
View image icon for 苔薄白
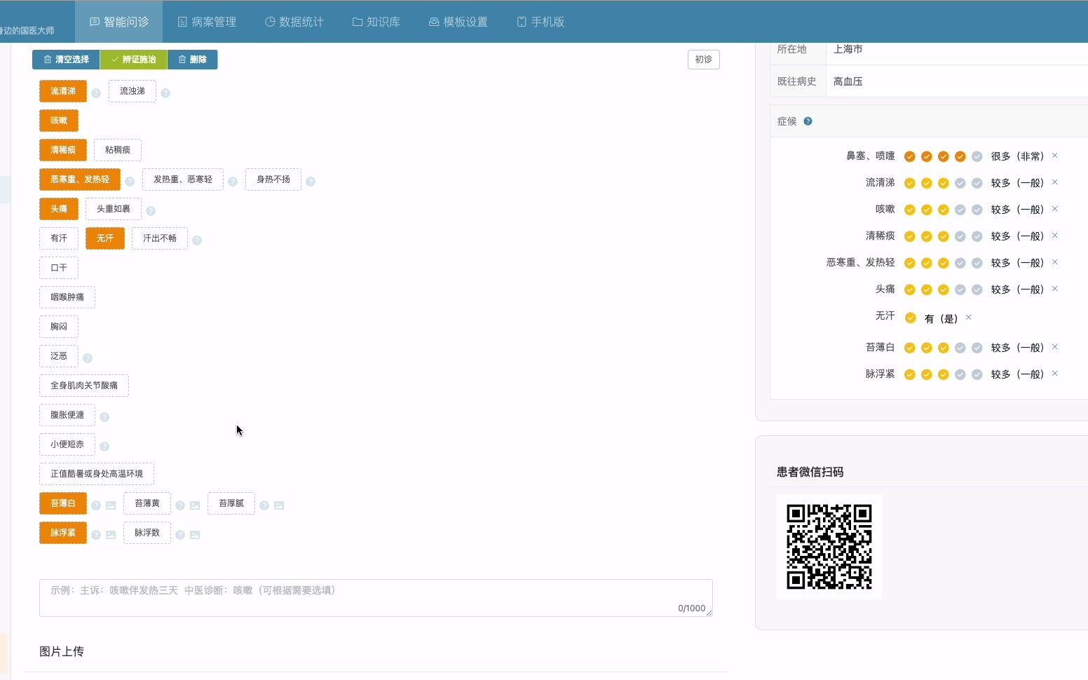coord(111,505)
